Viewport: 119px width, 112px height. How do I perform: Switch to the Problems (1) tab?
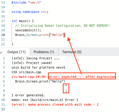pyautogui.click(x=44, y=52)
